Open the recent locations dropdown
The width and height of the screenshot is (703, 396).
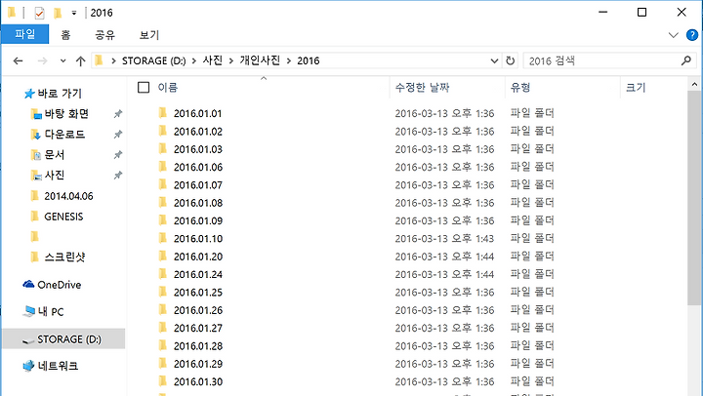(x=62, y=60)
